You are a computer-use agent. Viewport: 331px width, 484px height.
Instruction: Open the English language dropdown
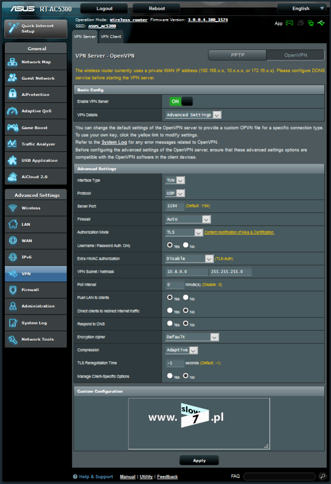(x=301, y=8)
